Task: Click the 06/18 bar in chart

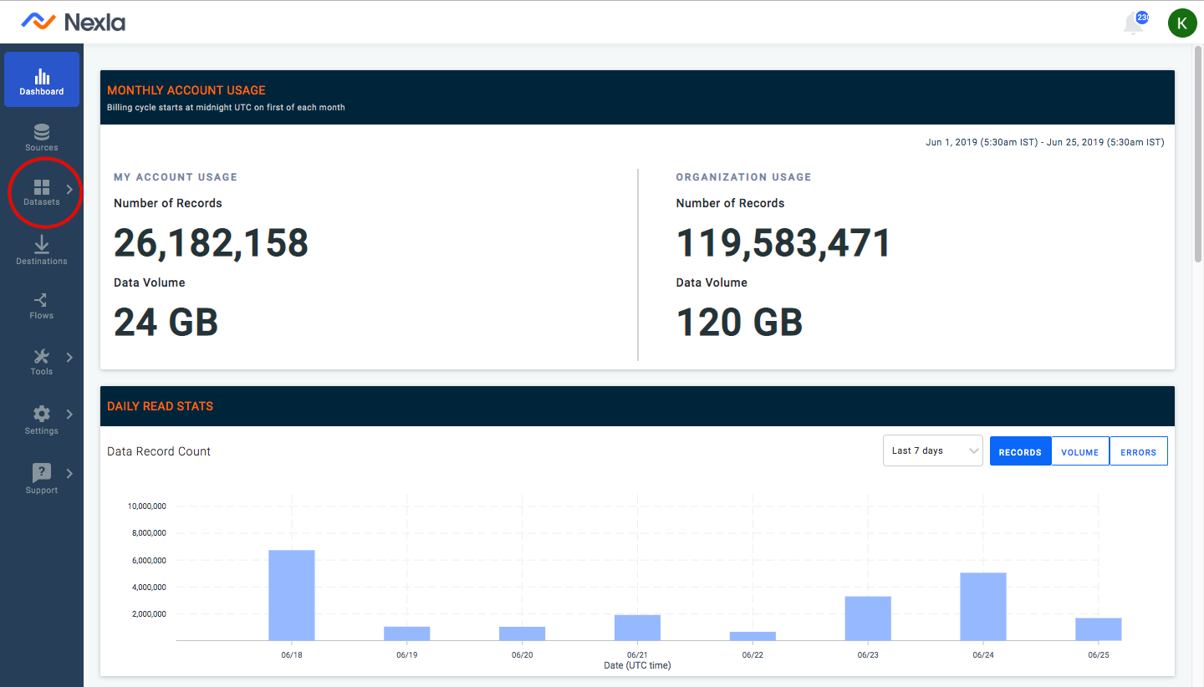Action: click(292, 595)
